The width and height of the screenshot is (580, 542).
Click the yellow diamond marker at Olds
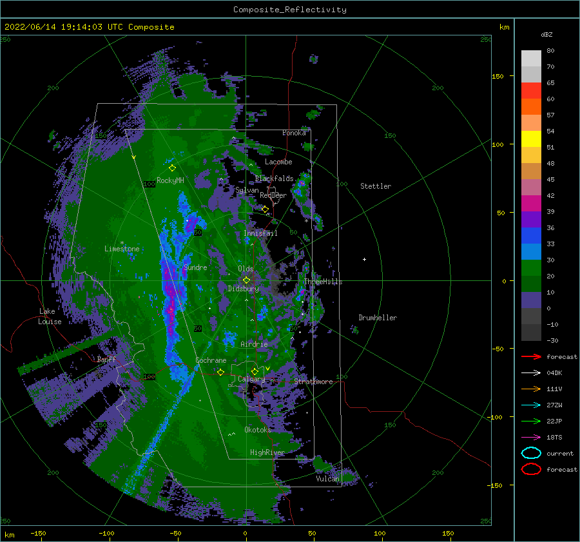point(246,280)
